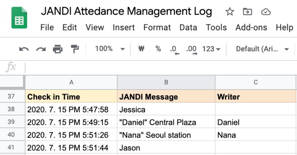Activate the paint format tool
The height and width of the screenshot is (155, 297).
75,49
